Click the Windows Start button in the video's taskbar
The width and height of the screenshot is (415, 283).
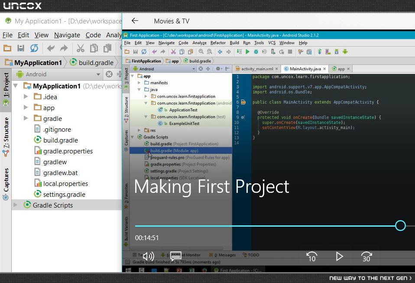pyautogui.click(x=128, y=270)
